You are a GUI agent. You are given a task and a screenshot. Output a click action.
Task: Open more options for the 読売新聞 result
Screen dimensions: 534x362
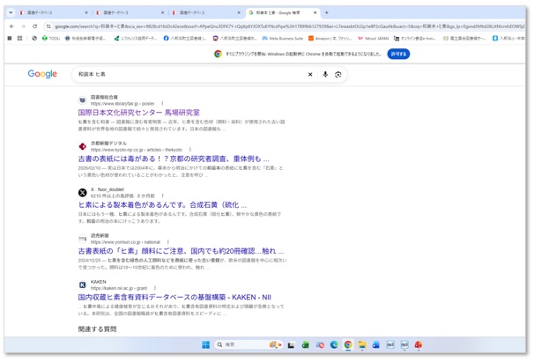tap(167, 242)
